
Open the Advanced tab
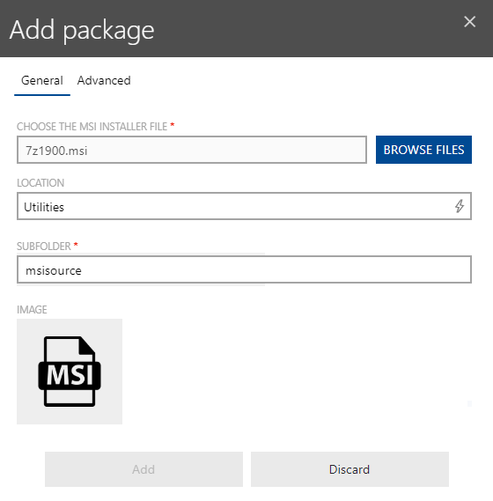coord(104,80)
